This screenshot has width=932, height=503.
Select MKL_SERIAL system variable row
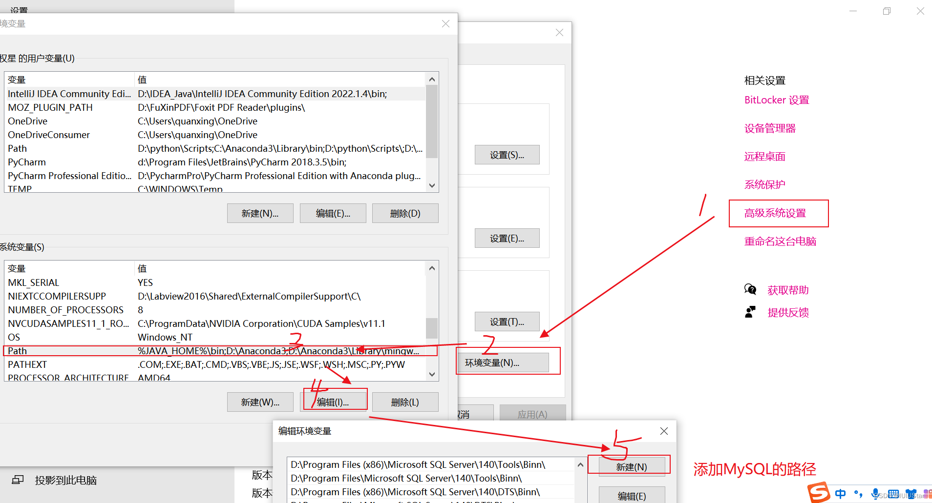coord(215,282)
